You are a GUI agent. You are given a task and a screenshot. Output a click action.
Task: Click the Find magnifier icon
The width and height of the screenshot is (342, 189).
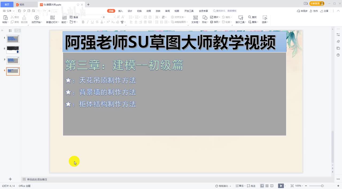pyautogui.click(x=250, y=17)
